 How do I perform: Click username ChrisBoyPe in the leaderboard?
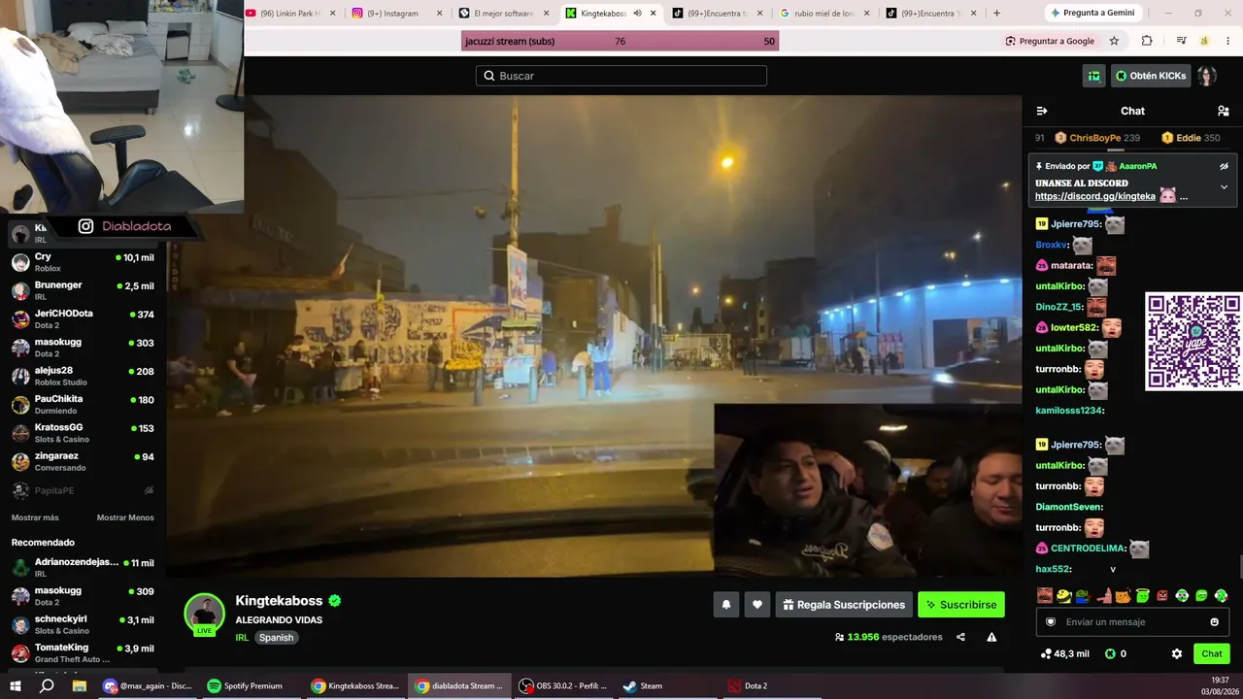click(1095, 138)
